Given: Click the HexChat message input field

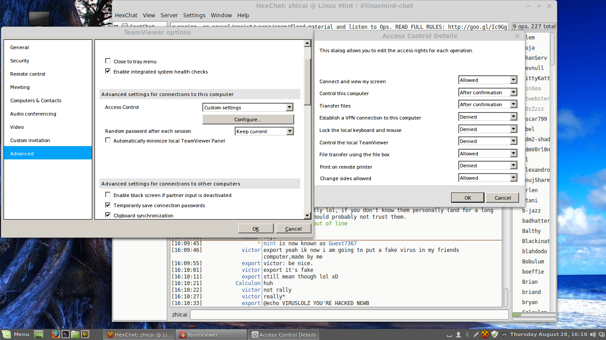Looking at the screenshot, I should click(x=349, y=314).
